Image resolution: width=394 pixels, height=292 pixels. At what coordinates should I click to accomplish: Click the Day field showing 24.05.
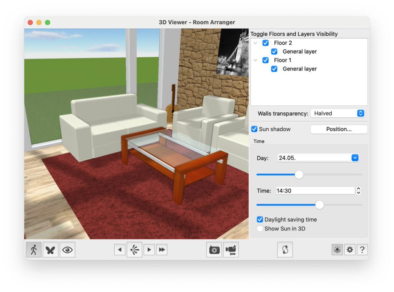(315, 158)
